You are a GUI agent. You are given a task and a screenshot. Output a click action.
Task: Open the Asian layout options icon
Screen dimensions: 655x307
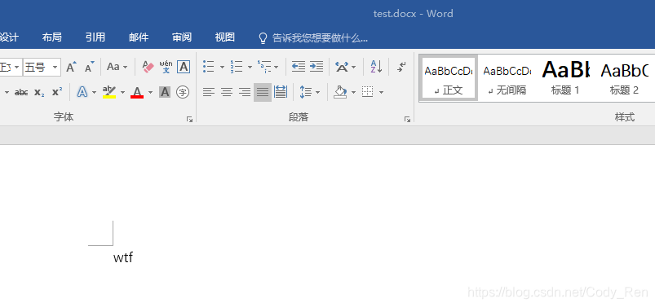pos(342,67)
